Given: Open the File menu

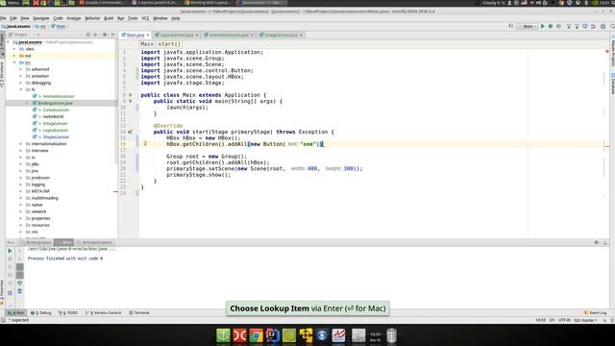Looking at the screenshot, I should (x=3, y=18).
